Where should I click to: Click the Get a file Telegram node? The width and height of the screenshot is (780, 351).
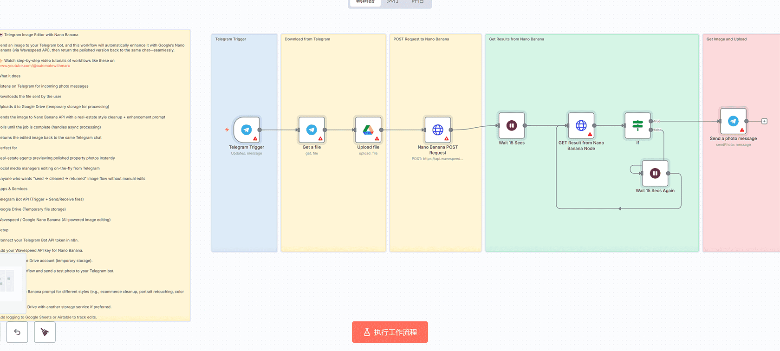(312, 130)
